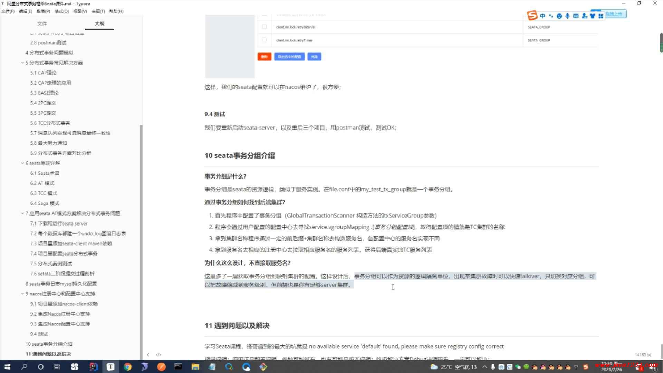Open File Explorer from taskbar
This screenshot has width=663, height=373.
195,367
